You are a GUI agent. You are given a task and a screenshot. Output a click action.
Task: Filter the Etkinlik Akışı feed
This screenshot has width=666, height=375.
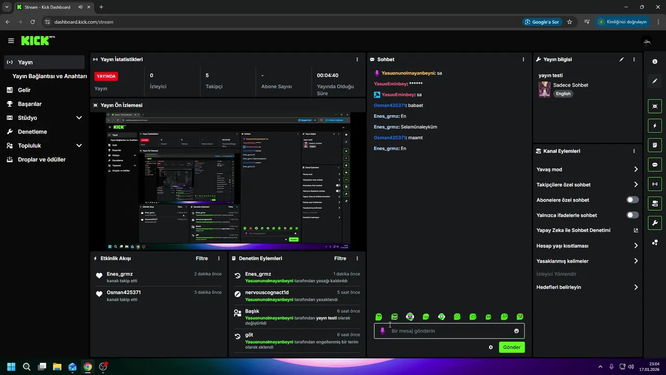coord(202,258)
